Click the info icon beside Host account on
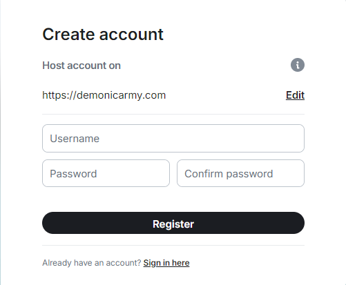Screen dimensions: 346x285 pyautogui.click(x=298, y=65)
